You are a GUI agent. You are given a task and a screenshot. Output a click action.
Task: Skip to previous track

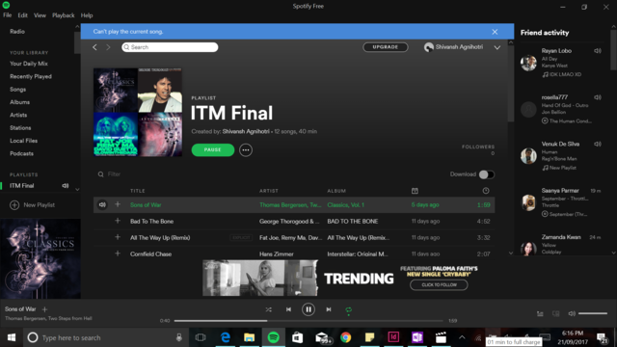288,309
